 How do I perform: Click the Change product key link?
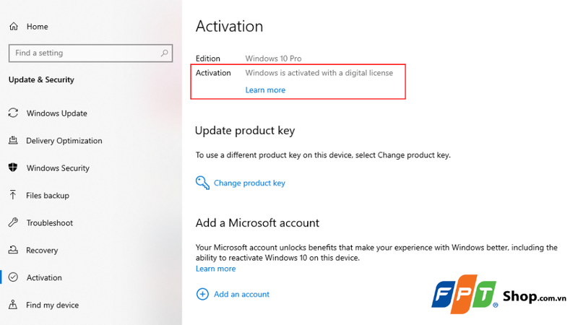click(249, 183)
